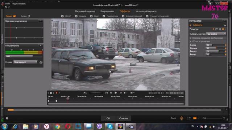Click the info icon
Screen dimensions: 232x130
7,118
